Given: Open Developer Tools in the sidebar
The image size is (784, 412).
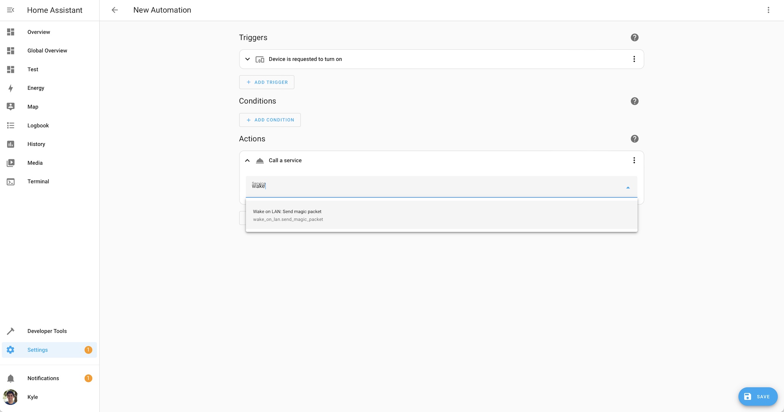Looking at the screenshot, I should coord(50,331).
